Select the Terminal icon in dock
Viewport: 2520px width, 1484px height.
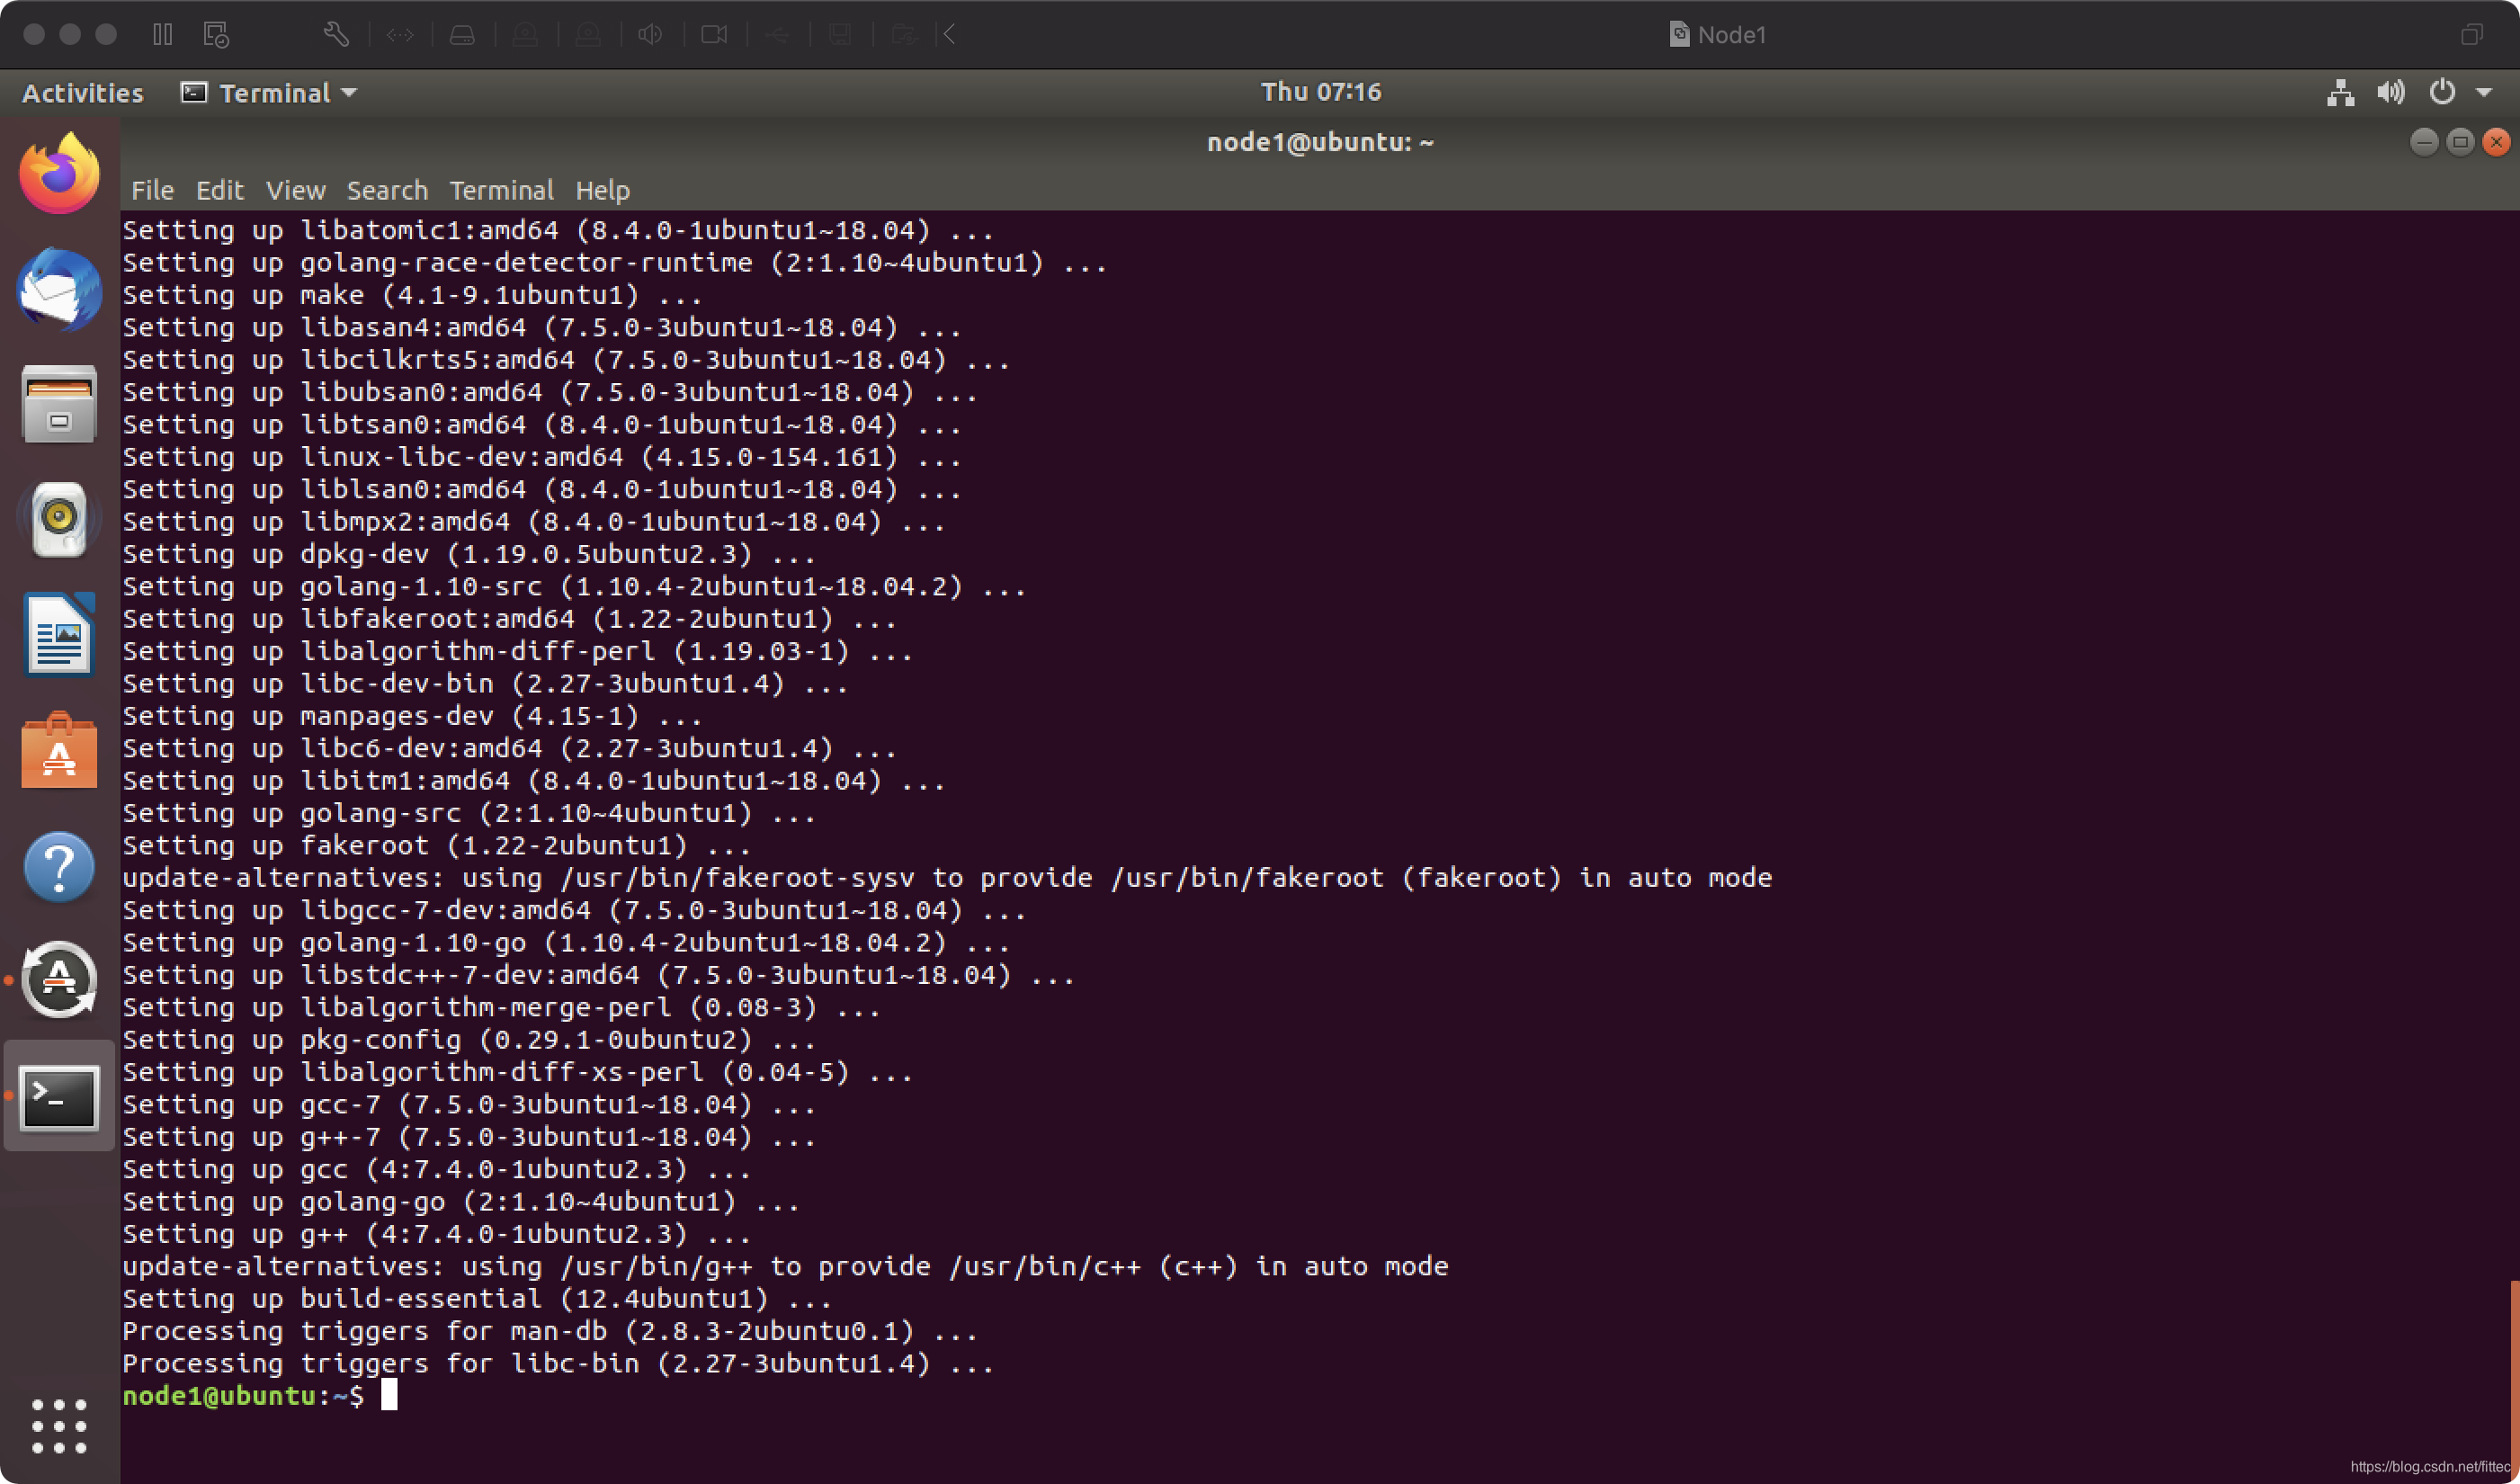(59, 1097)
